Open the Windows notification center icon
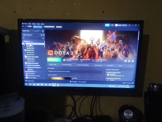Screen dimensions: 162x122 (132, 86)
